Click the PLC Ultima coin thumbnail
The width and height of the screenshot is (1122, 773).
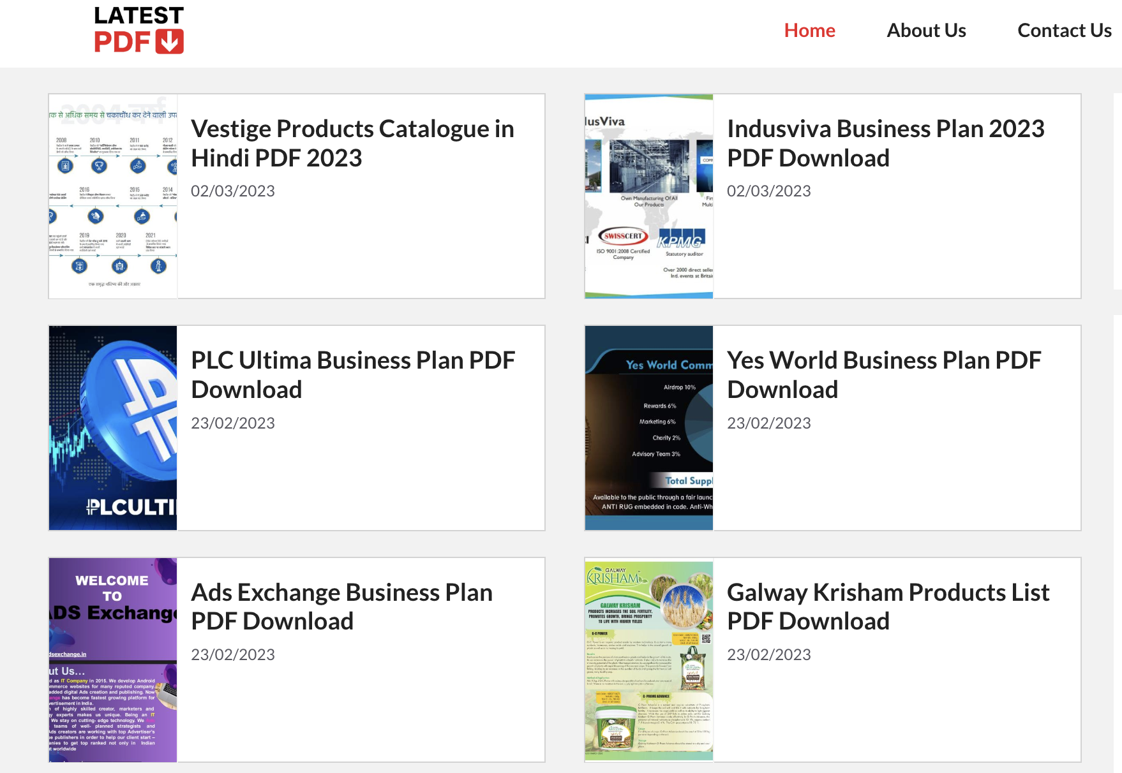point(113,428)
